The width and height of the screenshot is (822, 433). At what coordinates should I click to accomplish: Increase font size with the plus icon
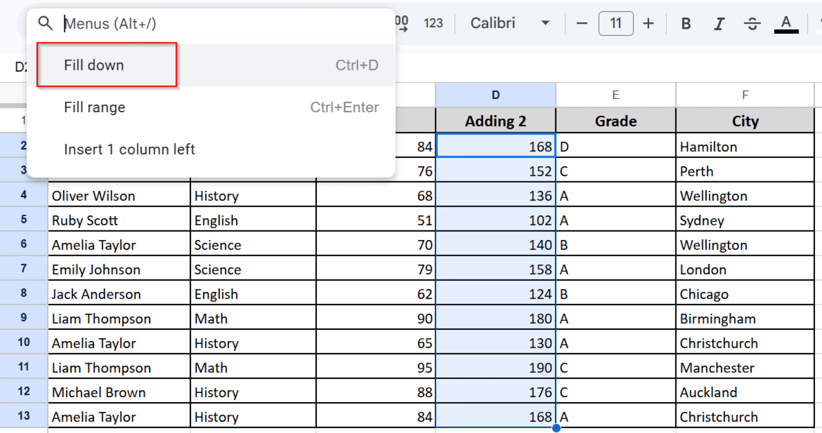pyautogui.click(x=648, y=23)
